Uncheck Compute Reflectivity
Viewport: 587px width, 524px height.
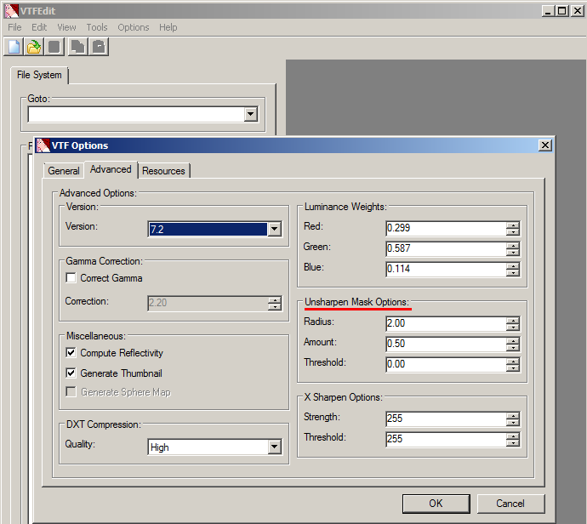71,353
